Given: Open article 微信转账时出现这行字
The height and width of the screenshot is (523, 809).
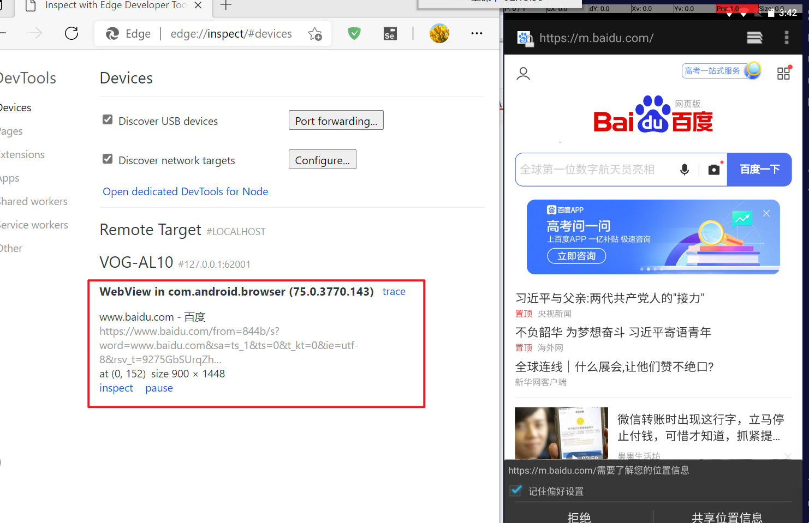Looking at the screenshot, I should click(701, 428).
